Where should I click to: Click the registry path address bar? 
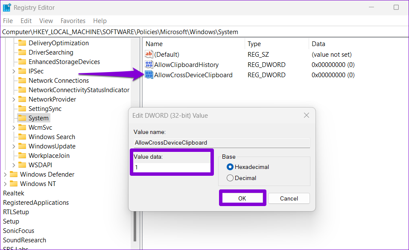pyautogui.click(x=204, y=32)
